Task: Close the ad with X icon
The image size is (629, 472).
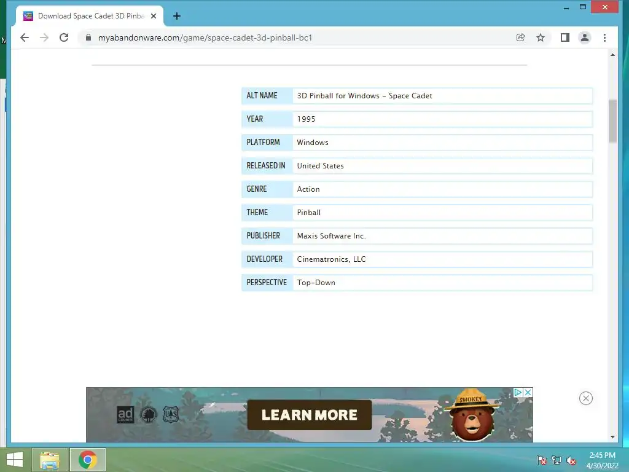Action: pyautogui.click(x=528, y=392)
